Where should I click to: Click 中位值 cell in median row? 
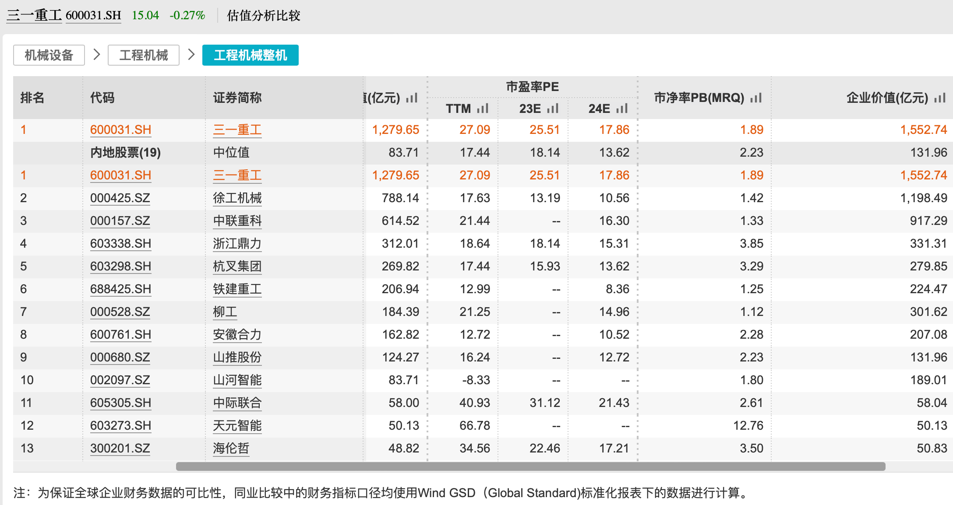[231, 152]
